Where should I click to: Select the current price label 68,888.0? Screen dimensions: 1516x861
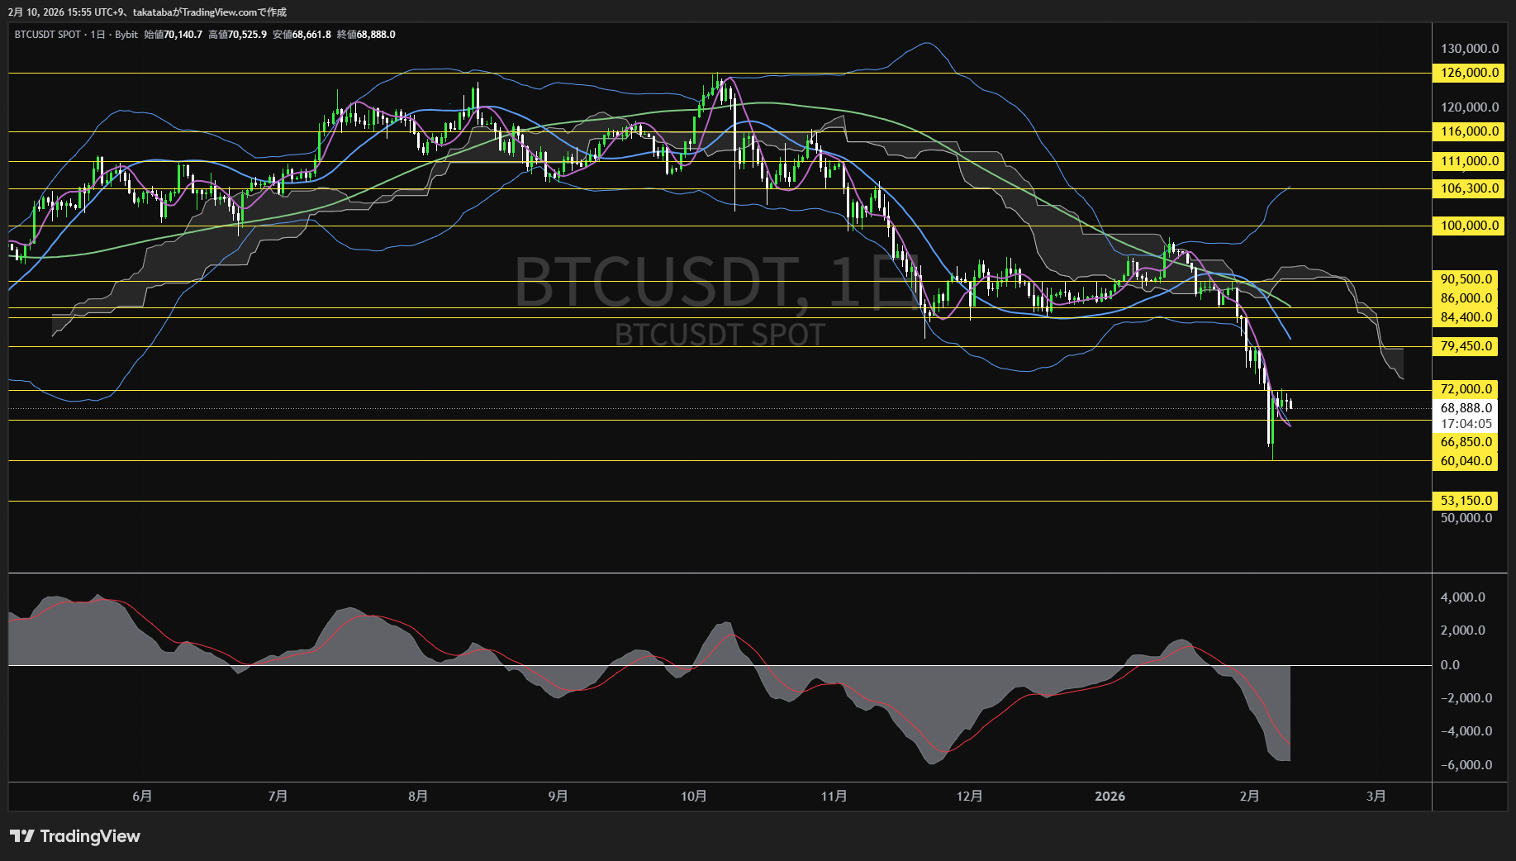[x=1466, y=407]
